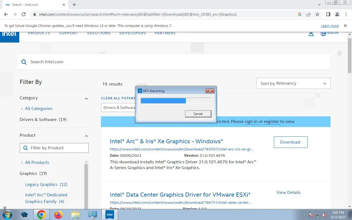Click the search magnifier in Search Intel.com box
This screenshot has width=352, height=220.
pos(24,62)
